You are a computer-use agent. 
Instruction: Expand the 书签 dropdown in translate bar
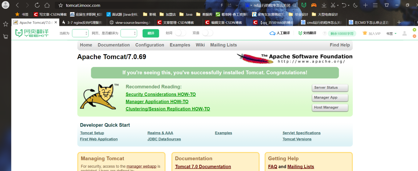pyautogui.click(x=391, y=33)
